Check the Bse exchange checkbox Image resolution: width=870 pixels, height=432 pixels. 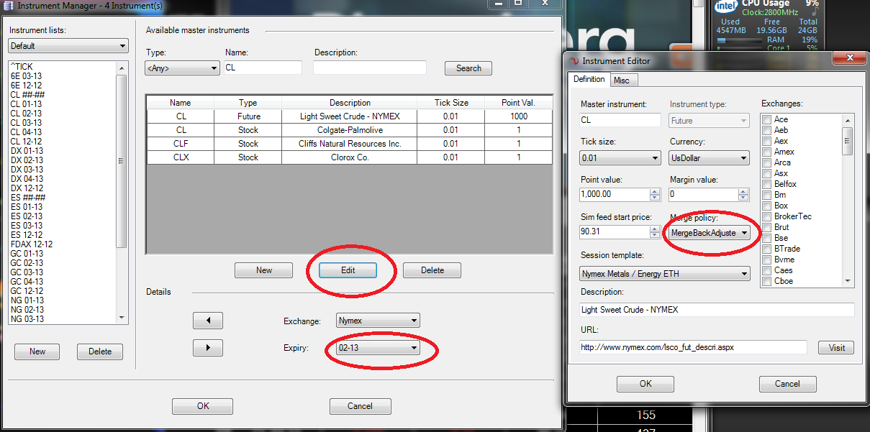[767, 238]
